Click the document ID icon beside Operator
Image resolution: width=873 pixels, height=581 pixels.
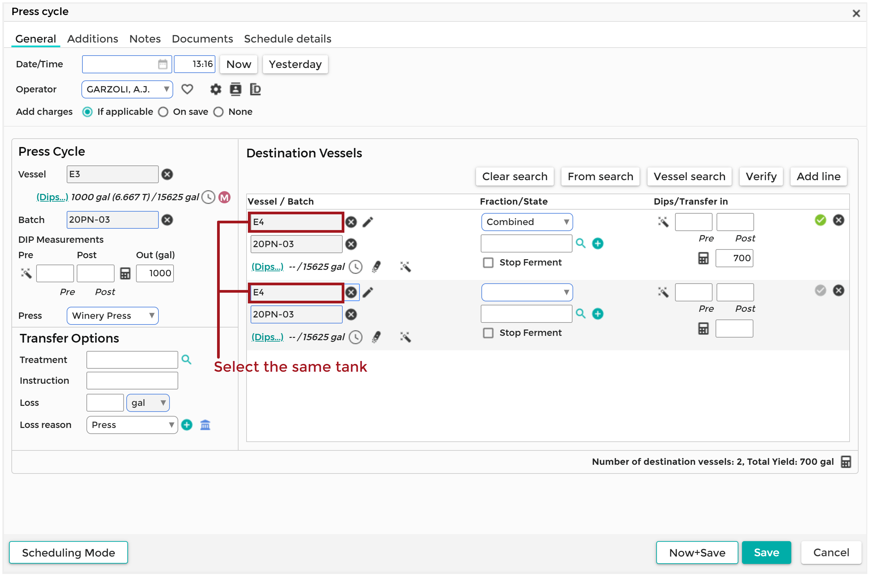255,89
